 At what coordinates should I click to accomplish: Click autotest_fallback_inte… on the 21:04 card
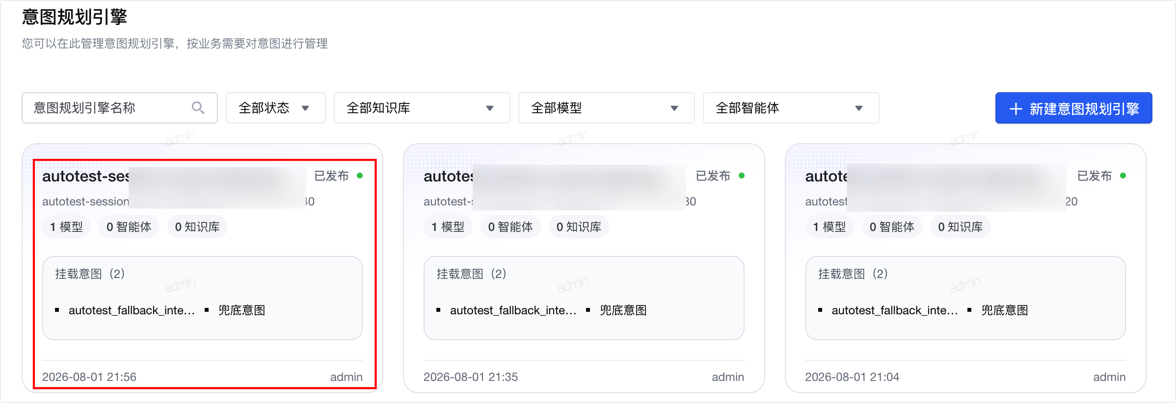click(895, 310)
